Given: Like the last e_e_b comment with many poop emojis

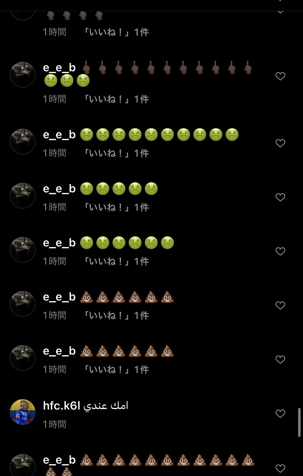Looking at the screenshot, I should [280, 468].
